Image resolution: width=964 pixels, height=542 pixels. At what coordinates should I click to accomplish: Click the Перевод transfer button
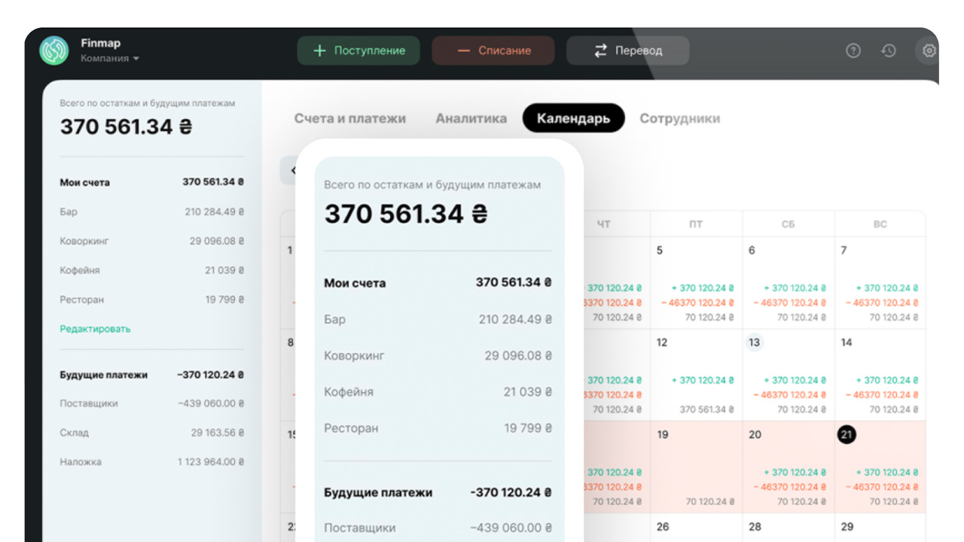coord(628,50)
